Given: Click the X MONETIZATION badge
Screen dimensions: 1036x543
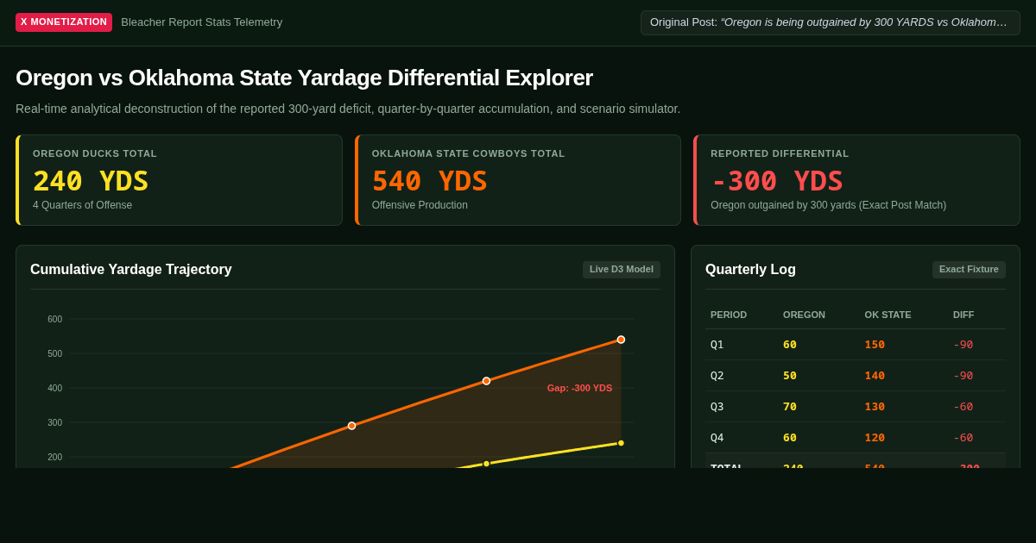Looking at the screenshot, I should click(x=64, y=22).
